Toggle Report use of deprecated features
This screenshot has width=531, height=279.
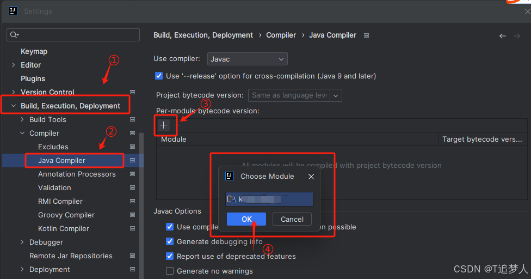pyautogui.click(x=170, y=256)
